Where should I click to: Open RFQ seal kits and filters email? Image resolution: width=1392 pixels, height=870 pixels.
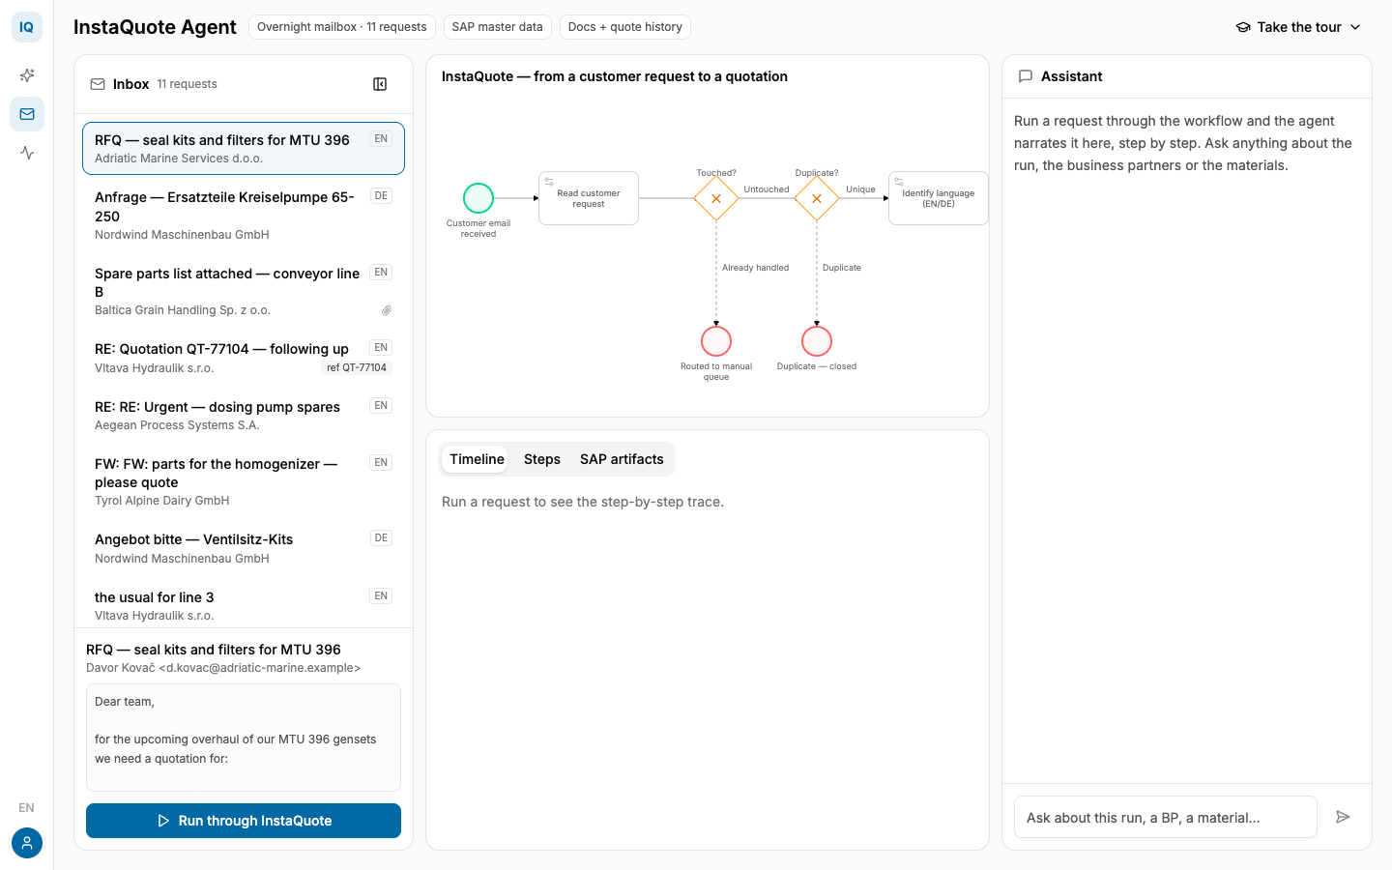[244, 148]
